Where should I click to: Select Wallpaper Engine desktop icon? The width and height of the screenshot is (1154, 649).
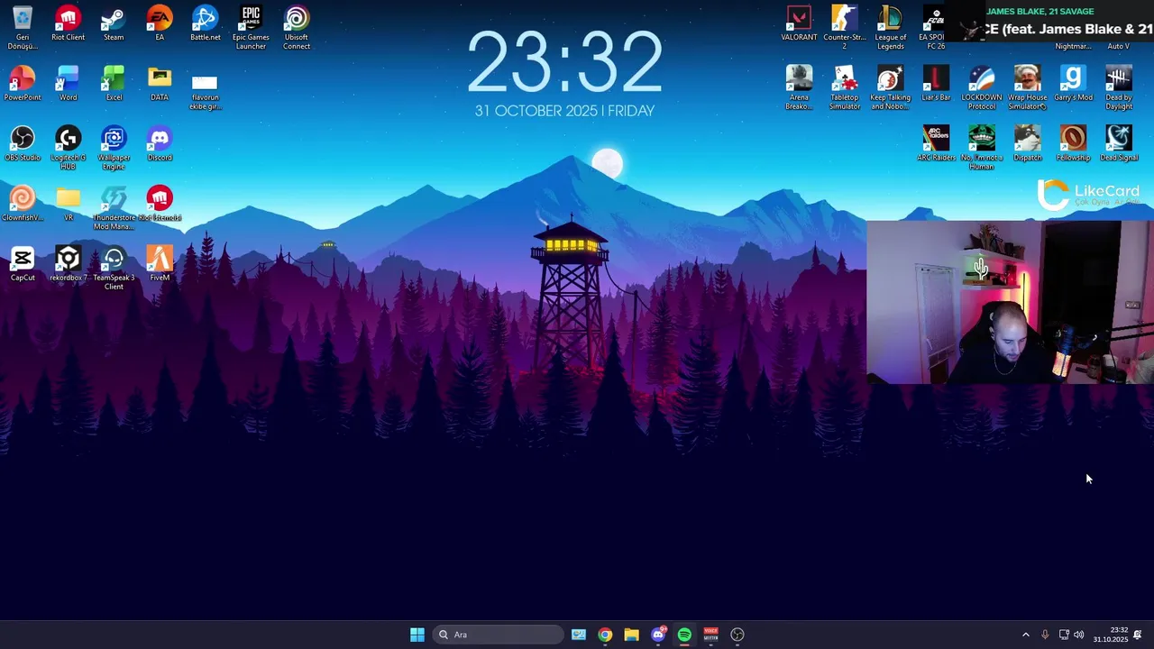pyautogui.click(x=114, y=148)
